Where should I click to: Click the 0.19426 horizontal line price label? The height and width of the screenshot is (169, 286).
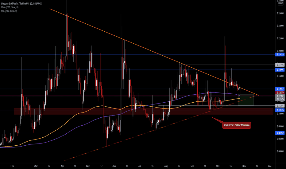[x=280, y=54]
